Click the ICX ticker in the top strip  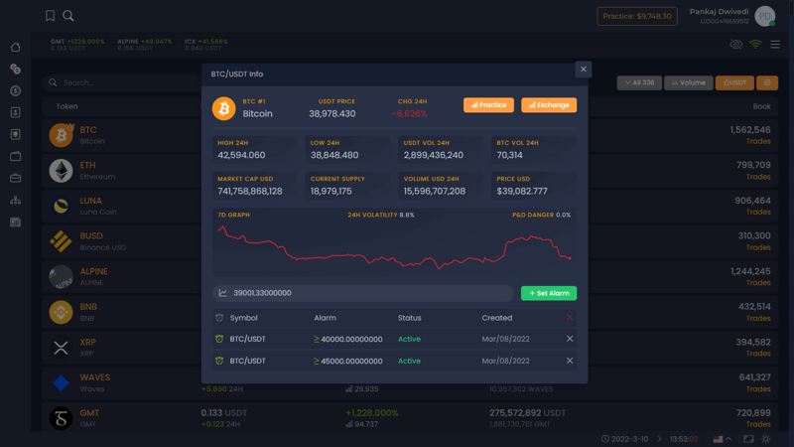pyautogui.click(x=206, y=45)
